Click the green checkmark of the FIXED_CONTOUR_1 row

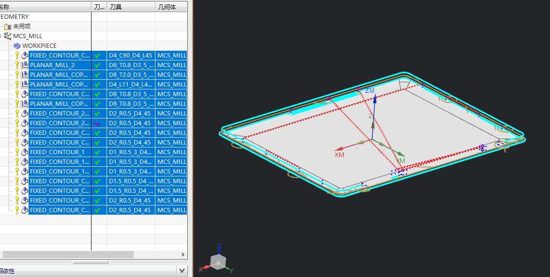pyautogui.click(x=97, y=152)
